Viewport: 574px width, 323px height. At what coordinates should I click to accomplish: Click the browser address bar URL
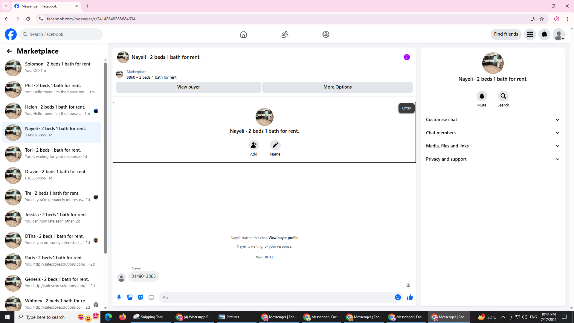pyautogui.click(x=91, y=19)
